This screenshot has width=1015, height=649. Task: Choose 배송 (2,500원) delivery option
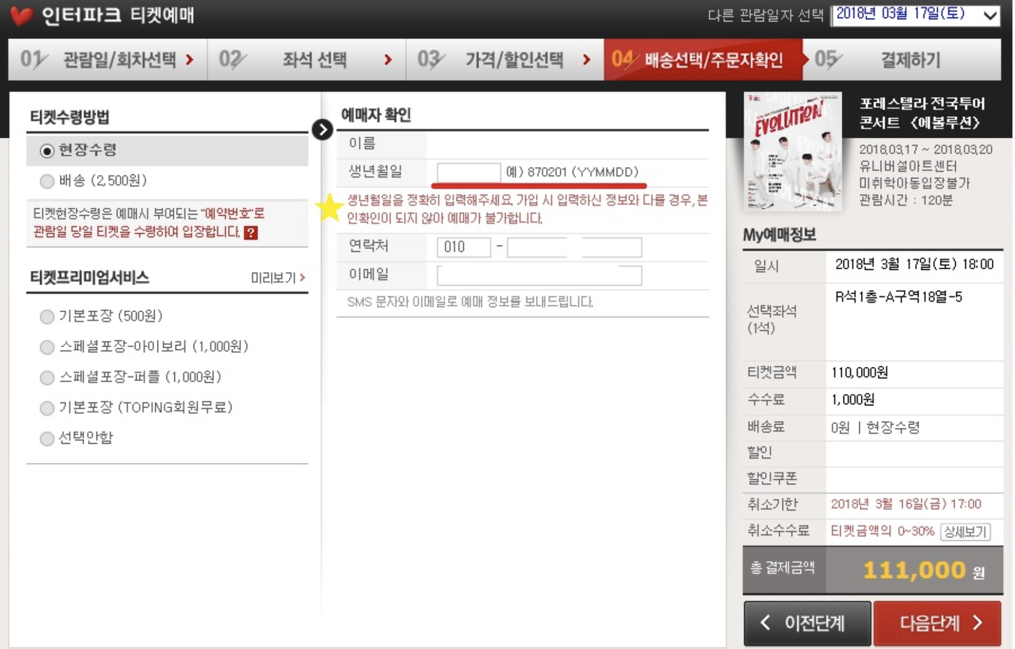[x=46, y=181]
